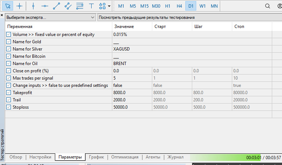Select the D1 timeframe button

(191, 6)
